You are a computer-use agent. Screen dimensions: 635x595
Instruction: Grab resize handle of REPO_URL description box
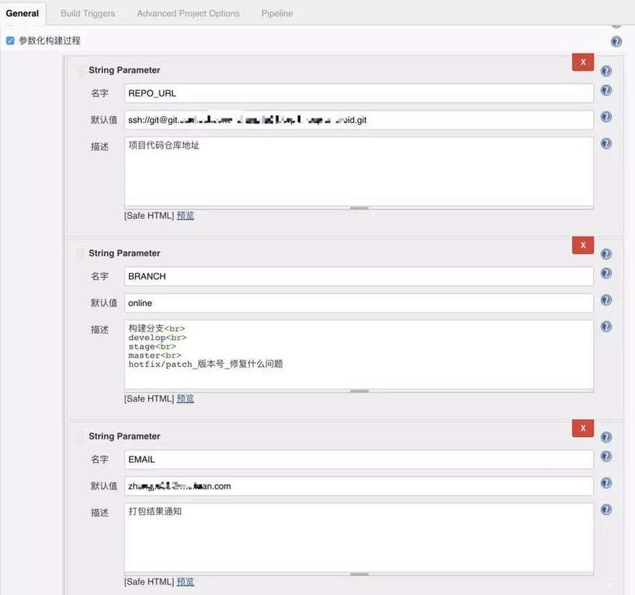(359, 208)
